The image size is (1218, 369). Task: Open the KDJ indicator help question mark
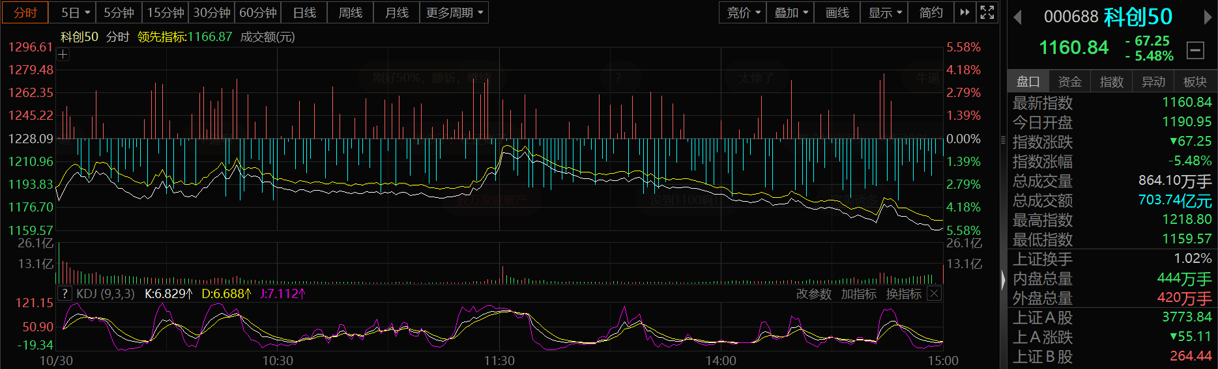tap(64, 294)
